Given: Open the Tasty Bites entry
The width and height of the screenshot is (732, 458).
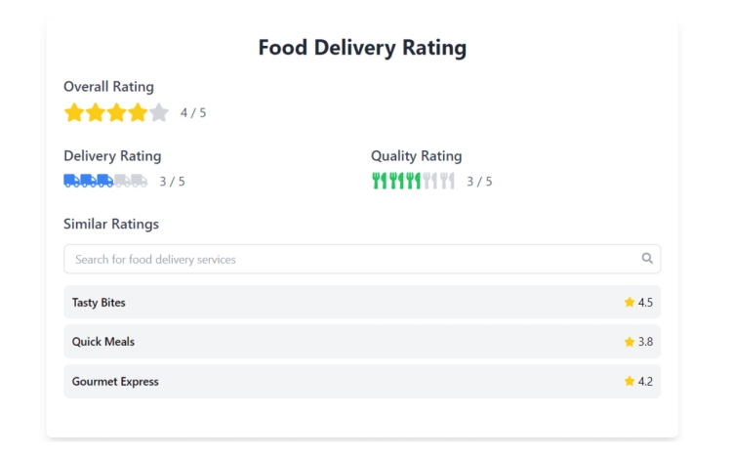Looking at the screenshot, I should pyautogui.click(x=362, y=302).
